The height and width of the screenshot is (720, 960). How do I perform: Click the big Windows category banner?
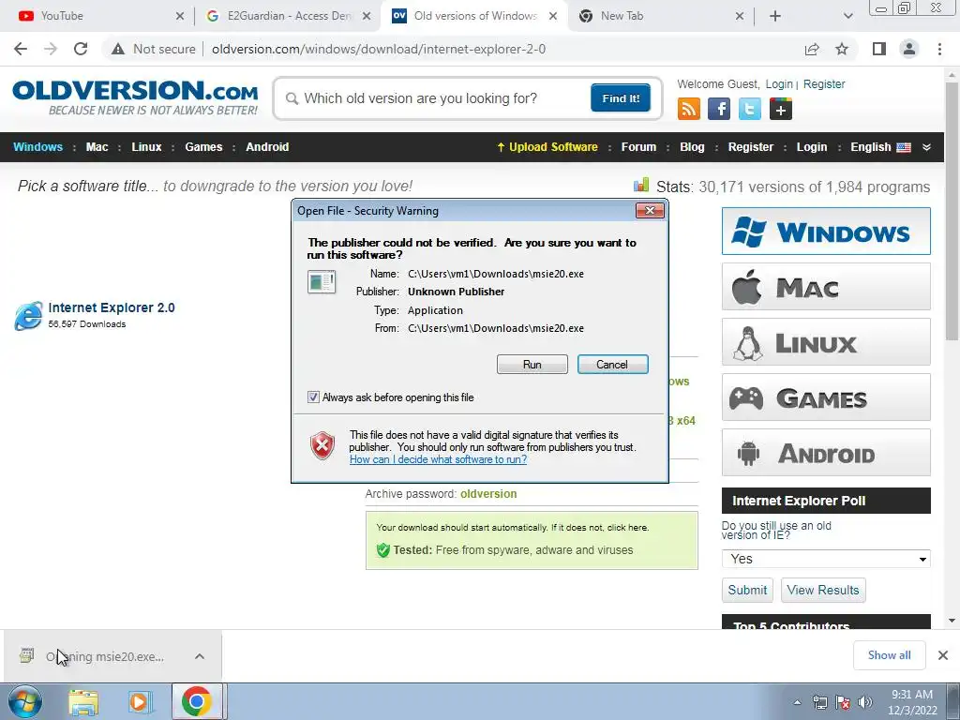click(826, 232)
